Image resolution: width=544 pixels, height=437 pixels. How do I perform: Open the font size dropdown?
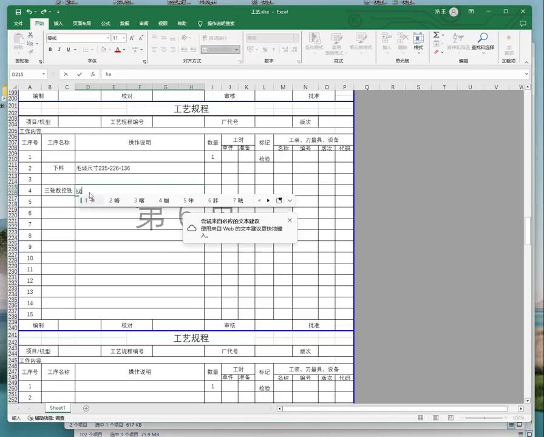124,38
